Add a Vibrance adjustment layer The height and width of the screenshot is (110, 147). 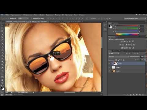(x=133, y=42)
